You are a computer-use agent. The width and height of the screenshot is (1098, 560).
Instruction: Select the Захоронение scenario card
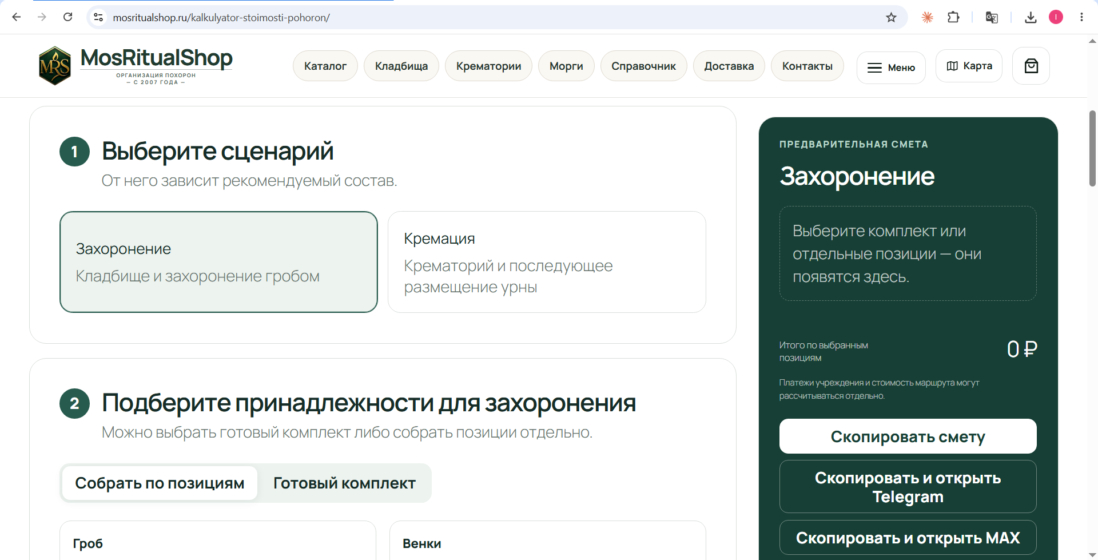pos(218,262)
